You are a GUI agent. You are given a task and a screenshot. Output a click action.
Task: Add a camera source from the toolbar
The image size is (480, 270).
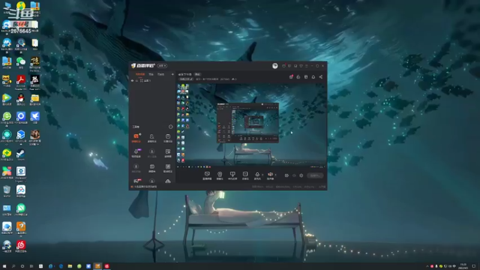(220, 175)
